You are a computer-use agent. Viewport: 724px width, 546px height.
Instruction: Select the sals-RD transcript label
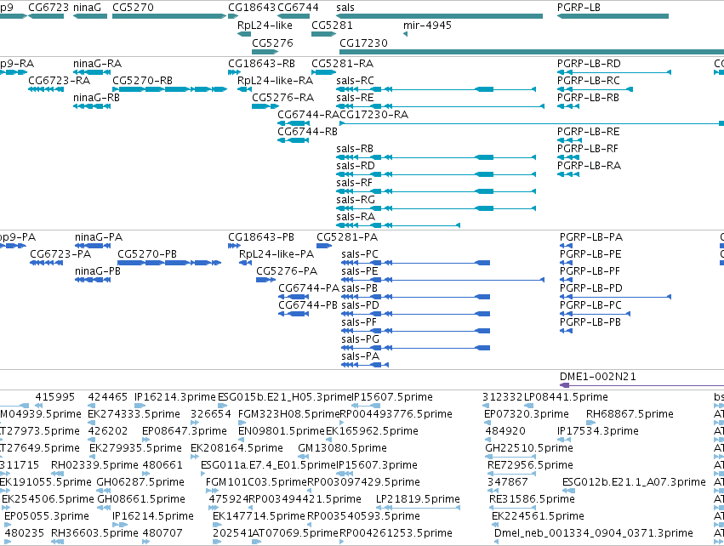click(x=356, y=166)
